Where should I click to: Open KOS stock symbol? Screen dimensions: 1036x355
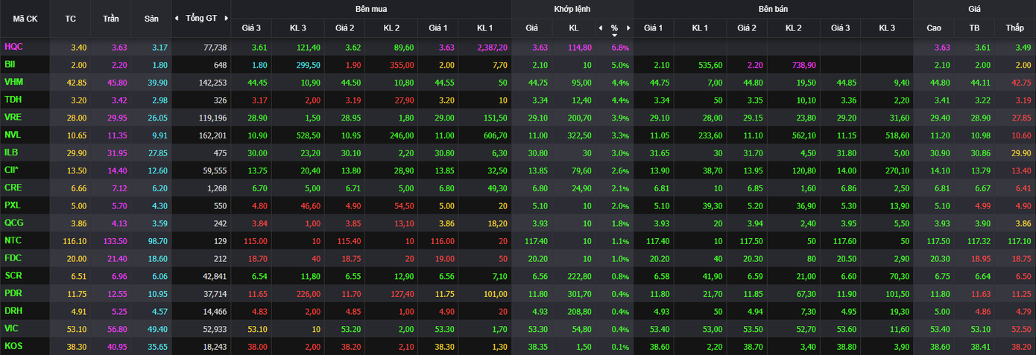pos(13,346)
